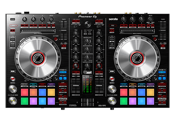Tap the FX1 BEATS knob
Viewport: 175px width, 123px height.
tap(51, 19)
